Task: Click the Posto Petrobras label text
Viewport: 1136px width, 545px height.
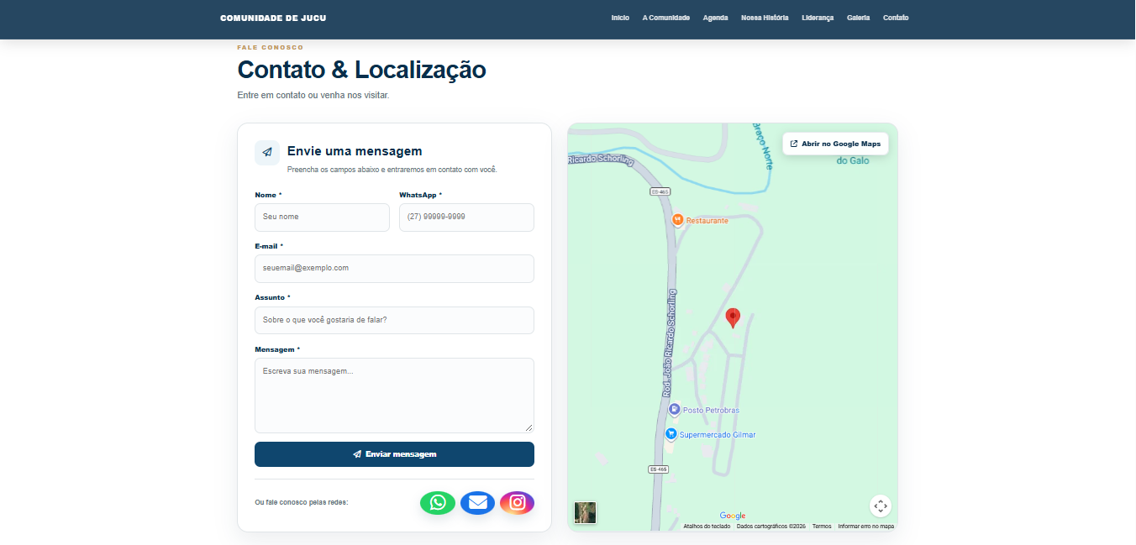Action: [x=711, y=410]
